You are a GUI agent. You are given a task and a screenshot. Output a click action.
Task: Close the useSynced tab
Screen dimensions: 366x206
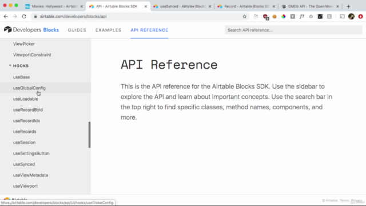210,6
